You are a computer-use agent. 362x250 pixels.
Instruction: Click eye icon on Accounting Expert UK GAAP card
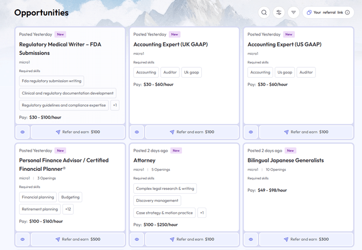137,132
